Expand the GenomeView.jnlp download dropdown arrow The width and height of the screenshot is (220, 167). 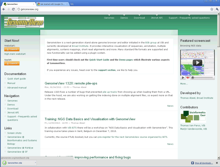(35, 163)
